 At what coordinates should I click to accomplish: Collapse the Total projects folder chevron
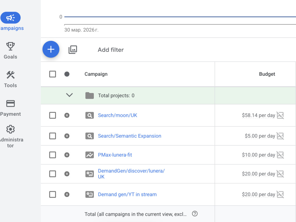click(x=69, y=95)
